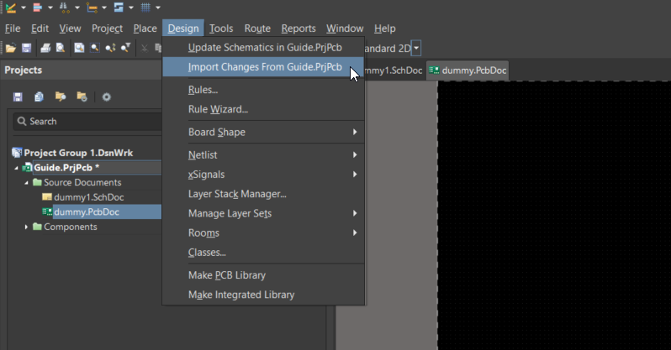Click the Save icon in main toolbar

pos(26,49)
